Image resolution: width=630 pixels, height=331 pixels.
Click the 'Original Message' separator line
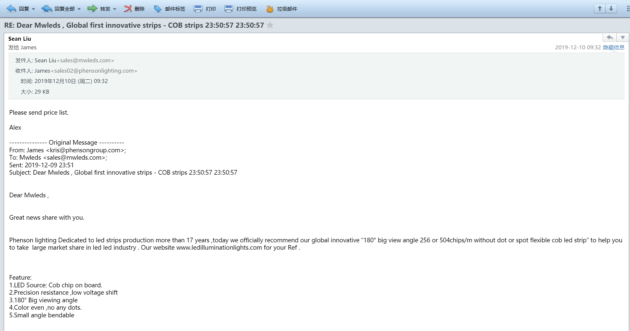67,143
